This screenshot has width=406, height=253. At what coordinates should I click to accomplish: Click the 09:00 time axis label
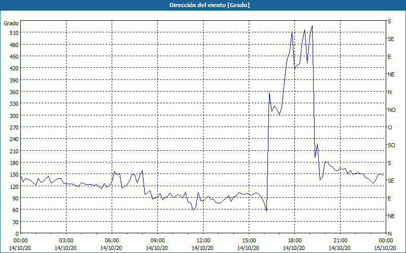point(157,241)
